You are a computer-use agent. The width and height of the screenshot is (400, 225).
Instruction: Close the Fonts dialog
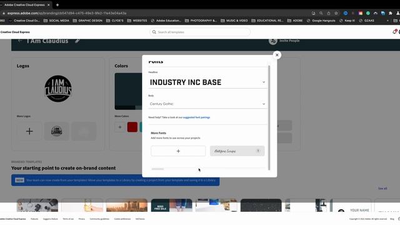pyautogui.click(x=277, y=55)
